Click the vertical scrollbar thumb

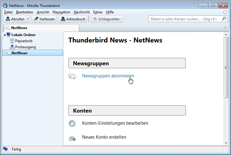226,68
